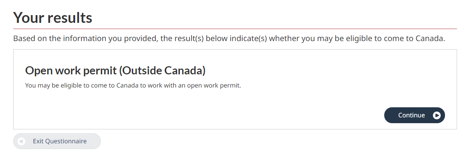Click the 'Your results' page heading

[x=53, y=17]
